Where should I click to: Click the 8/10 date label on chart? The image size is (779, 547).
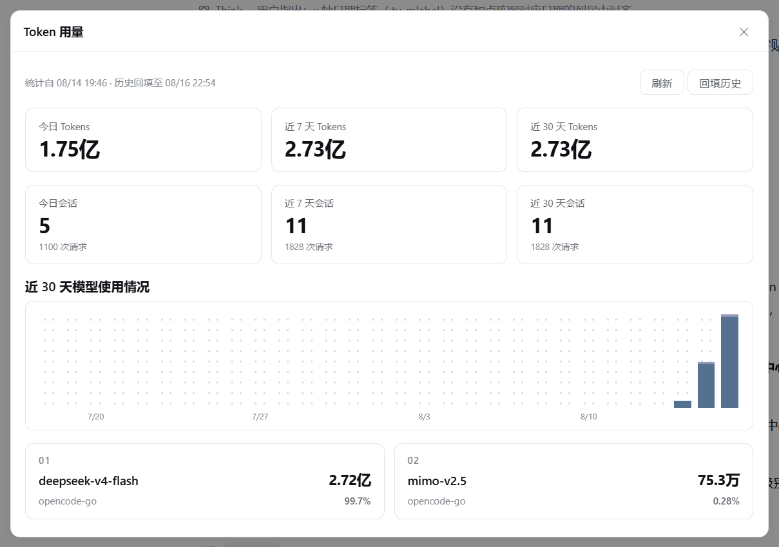pos(588,417)
